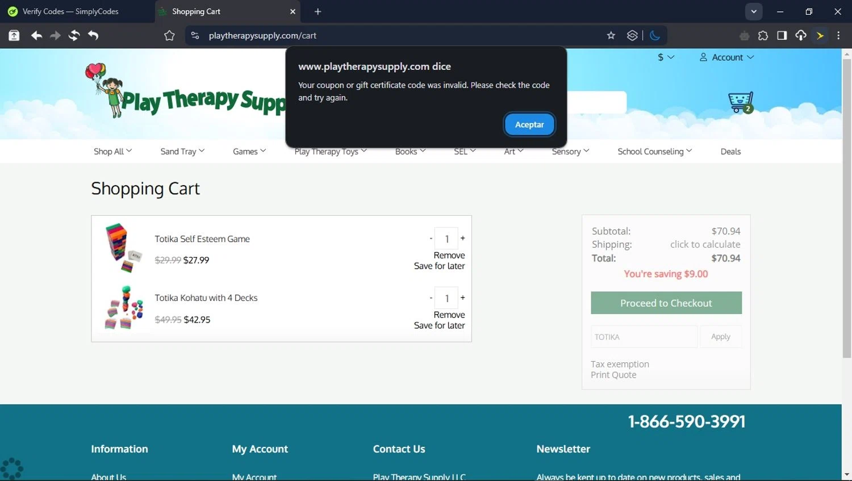
Task: Remove Totika Kohatu from cart
Action: point(449,315)
